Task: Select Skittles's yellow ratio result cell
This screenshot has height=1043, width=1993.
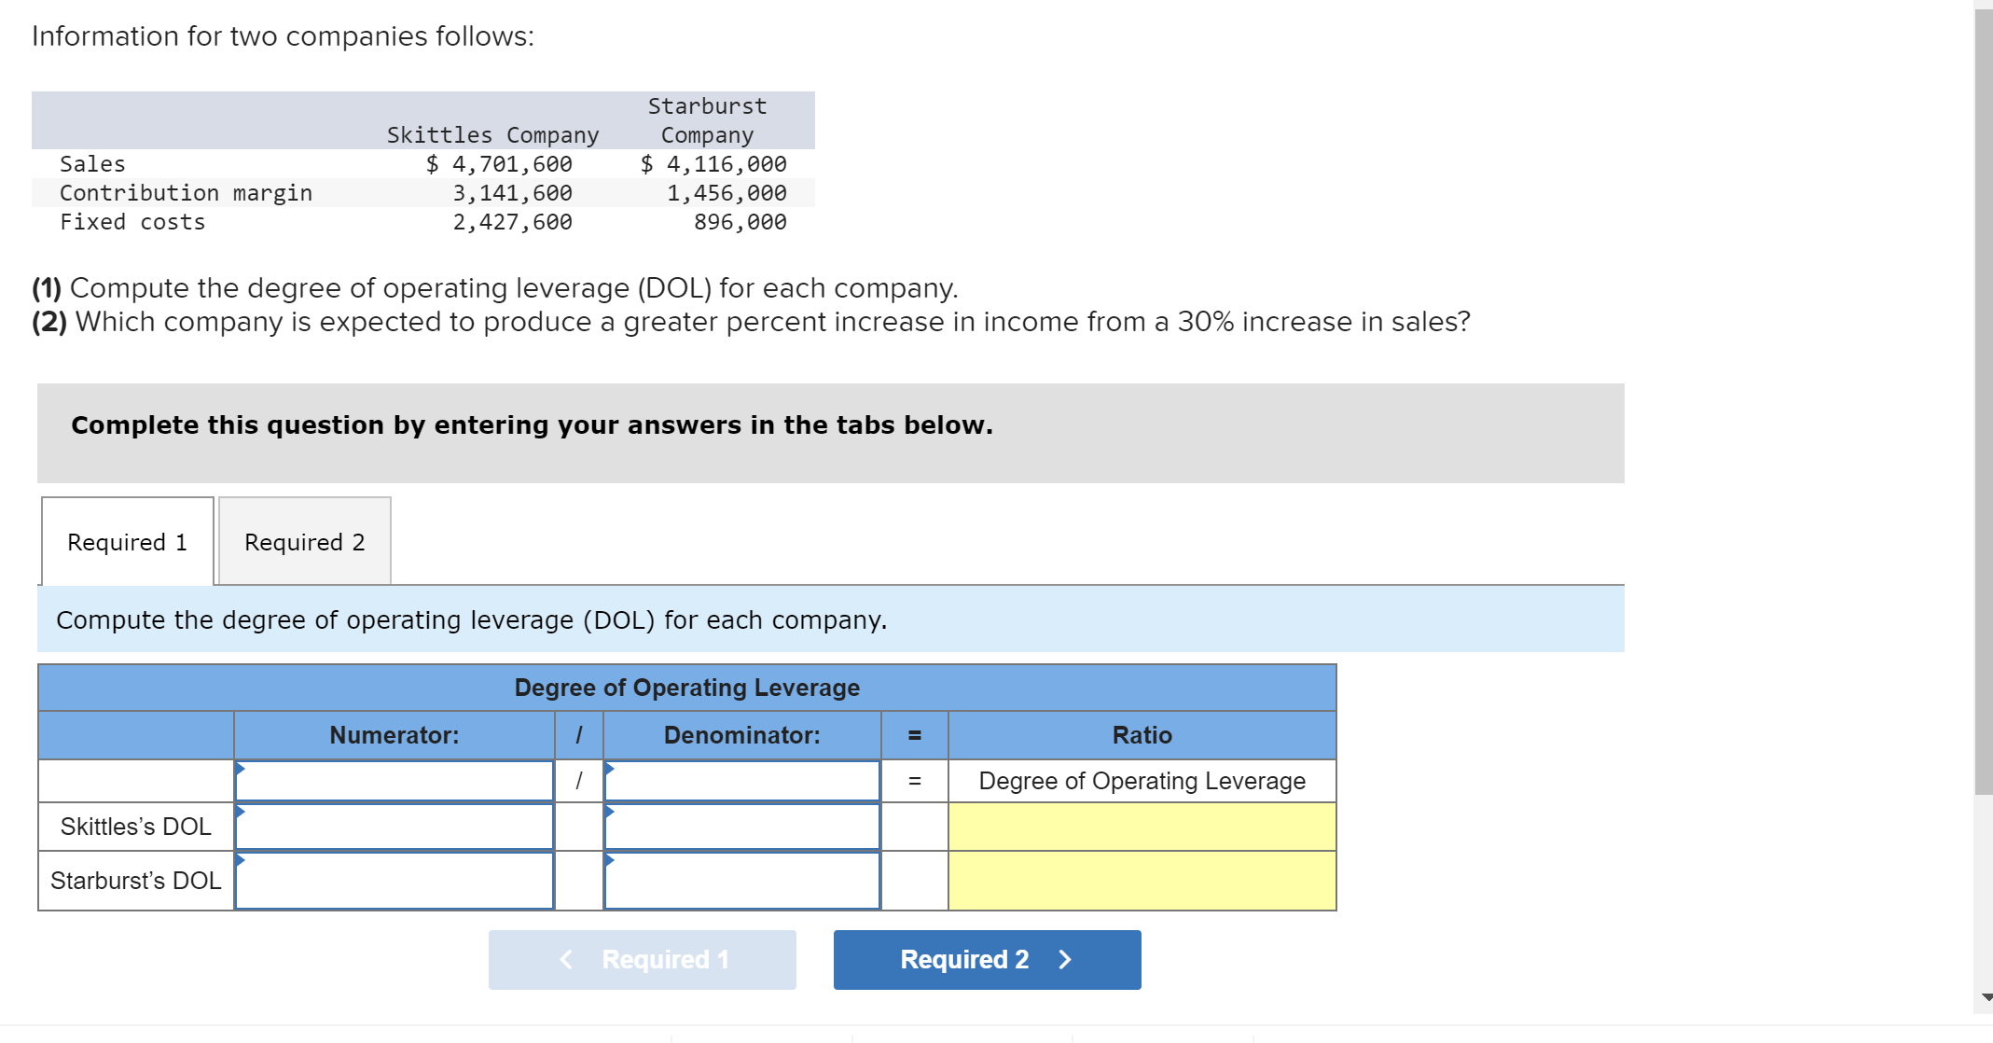Action: [x=1142, y=827]
